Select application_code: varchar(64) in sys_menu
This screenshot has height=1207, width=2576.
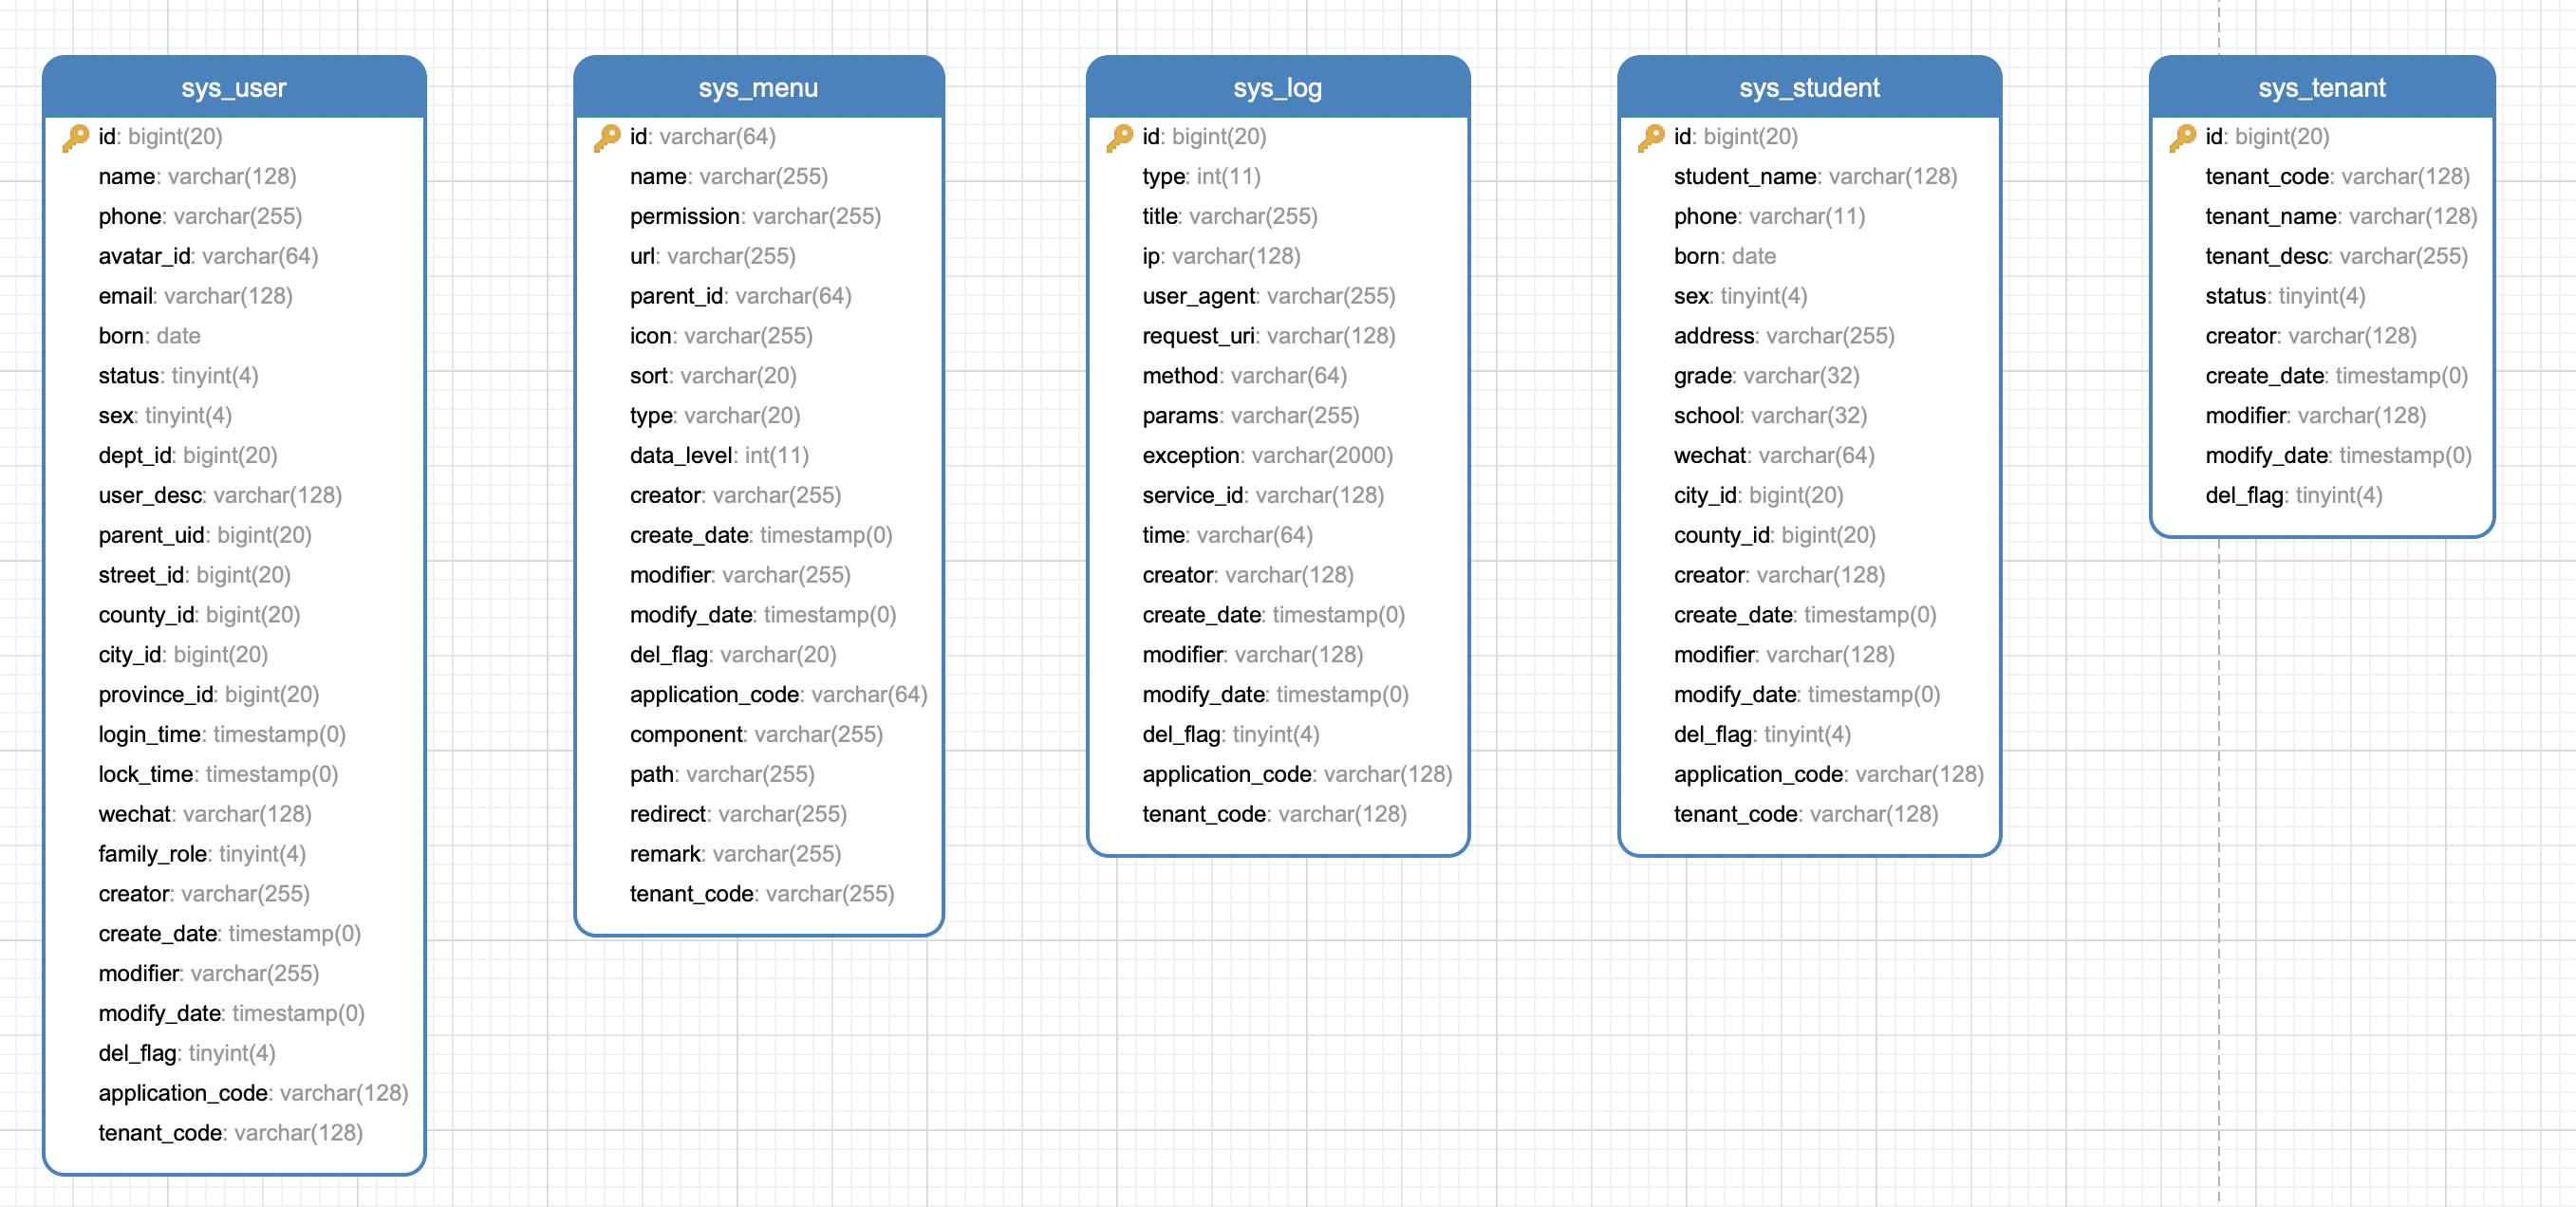pos(778,695)
